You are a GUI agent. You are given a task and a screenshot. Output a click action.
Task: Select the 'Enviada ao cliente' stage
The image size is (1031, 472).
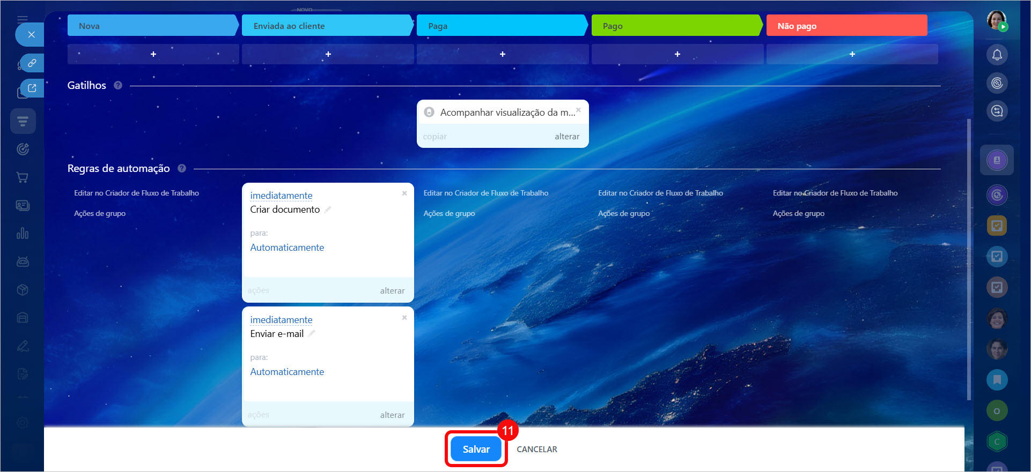pyautogui.click(x=327, y=26)
